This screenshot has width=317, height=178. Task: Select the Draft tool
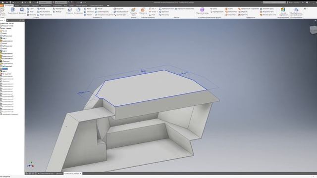point(88,15)
